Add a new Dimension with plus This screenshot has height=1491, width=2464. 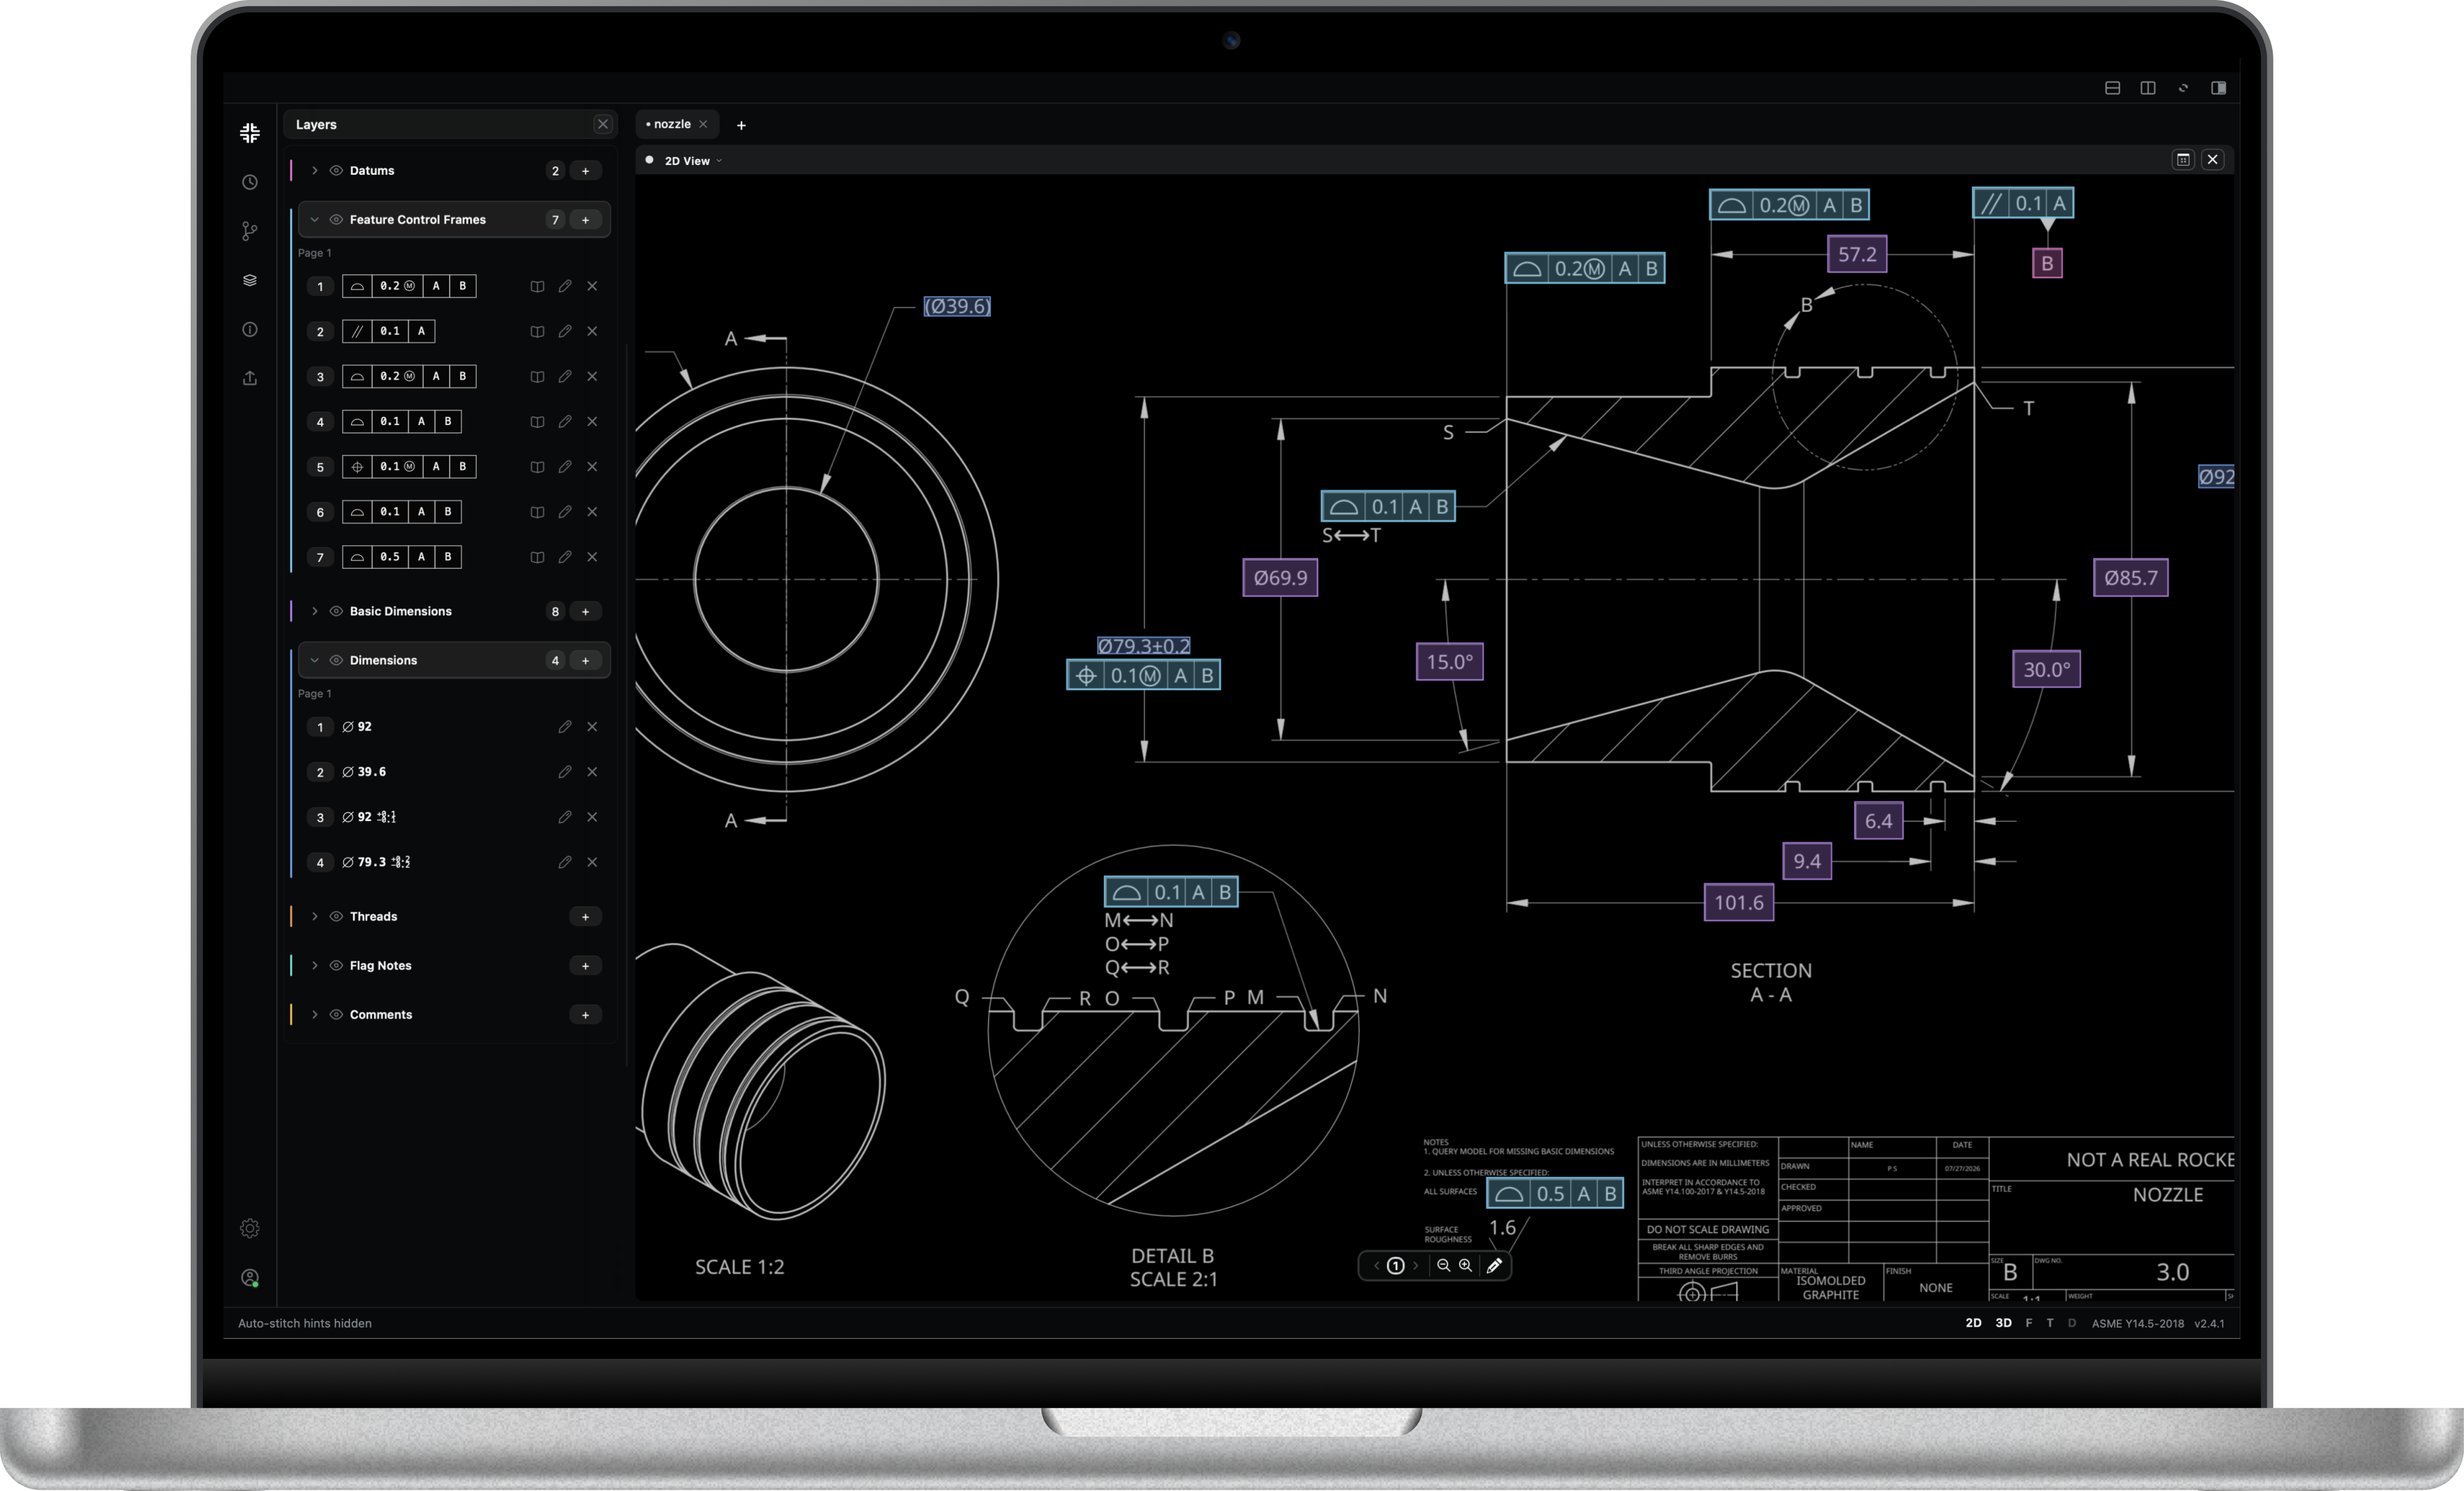(x=585, y=660)
